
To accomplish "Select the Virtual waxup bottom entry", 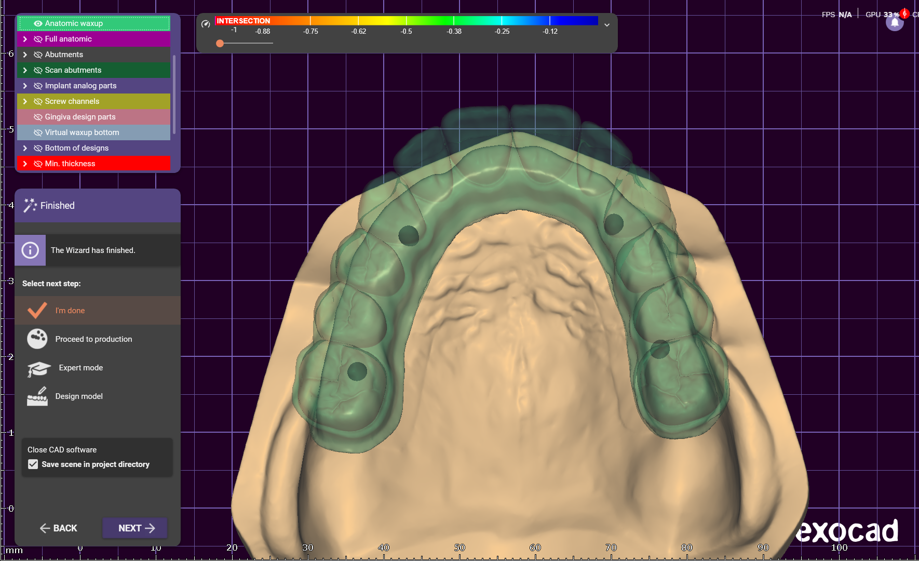I will pos(82,132).
